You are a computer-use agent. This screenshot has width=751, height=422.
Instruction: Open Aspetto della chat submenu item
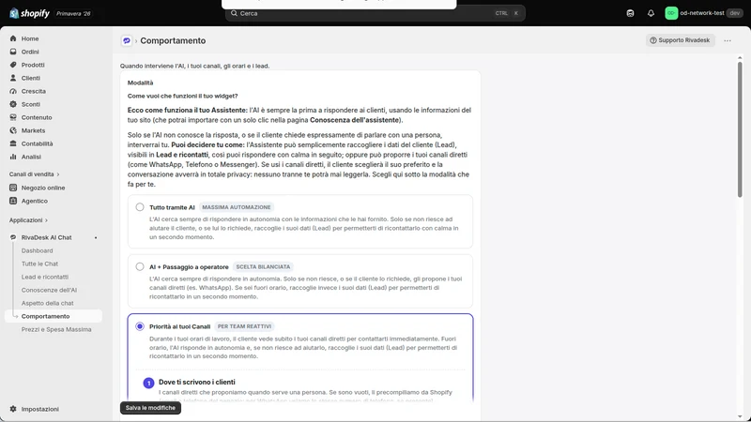point(48,303)
